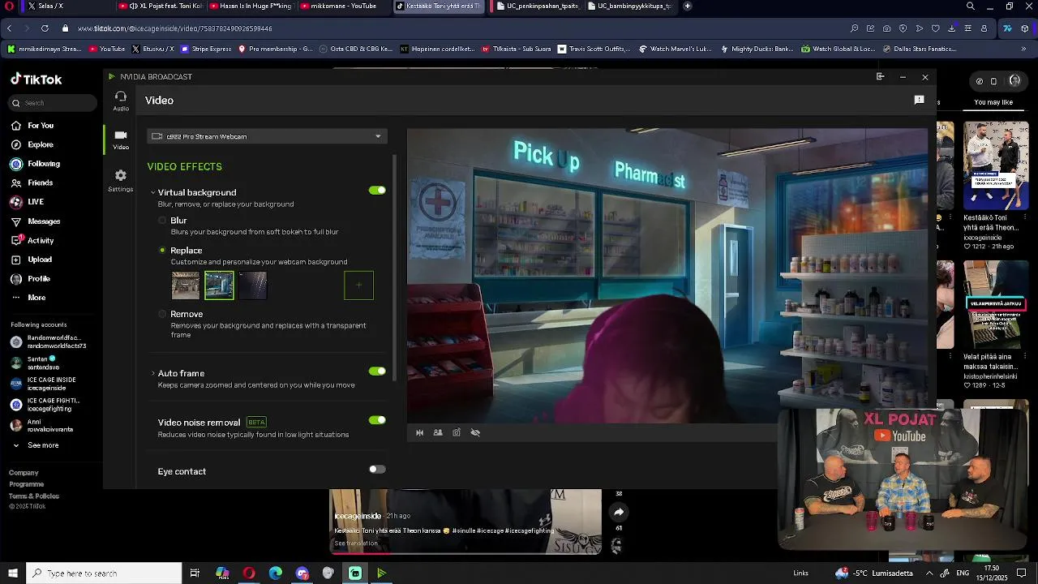Take a snapshot with the camera icon below preview

click(457, 432)
